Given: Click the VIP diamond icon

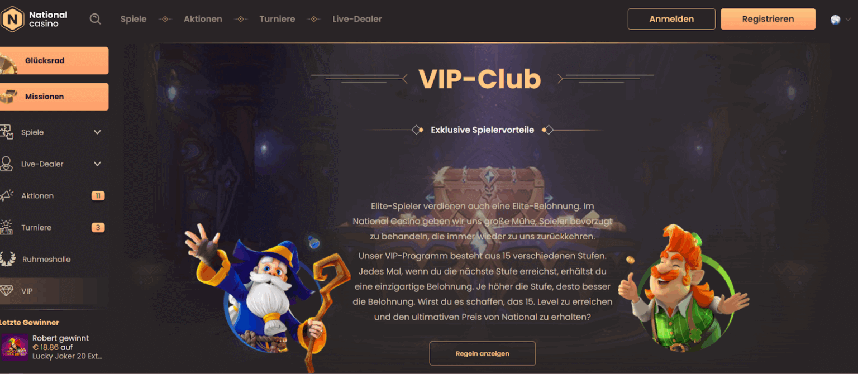Looking at the screenshot, I should (x=7, y=291).
